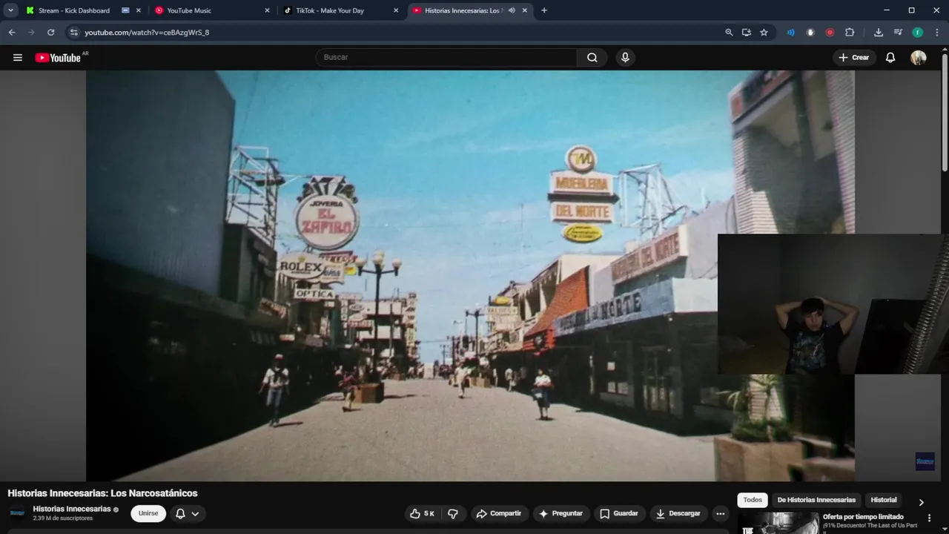Click the channel watermark in the video corner
Image resolution: width=949 pixels, height=534 pixels.
[x=925, y=461]
